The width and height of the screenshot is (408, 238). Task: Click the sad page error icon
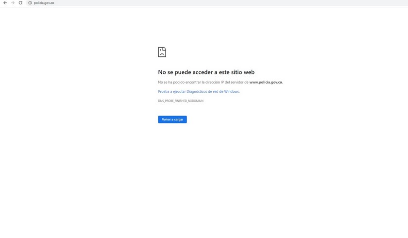162,52
